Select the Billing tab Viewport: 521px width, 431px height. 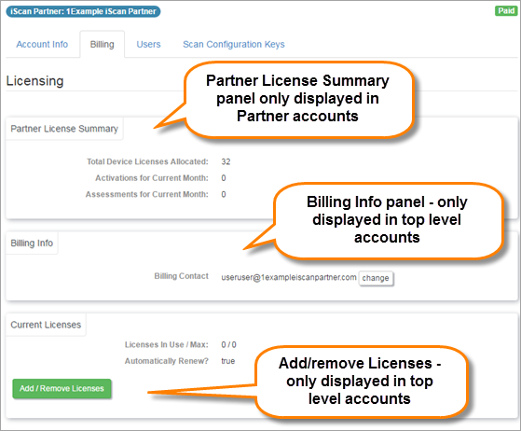point(102,44)
